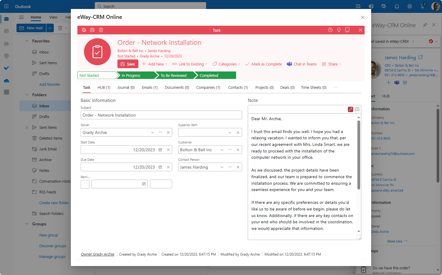Click the red edit pencil icon in Note
This screenshot has width=442, height=275.
351,109
